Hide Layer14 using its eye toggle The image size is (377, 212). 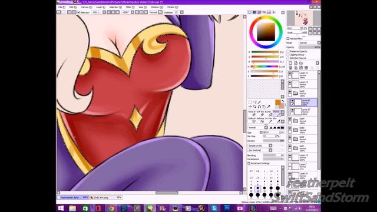(x=290, y=82)
